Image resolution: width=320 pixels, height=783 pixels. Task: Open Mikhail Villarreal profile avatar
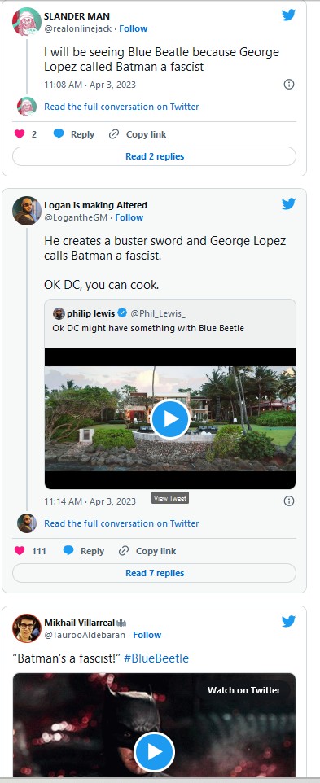coord(26,628)
